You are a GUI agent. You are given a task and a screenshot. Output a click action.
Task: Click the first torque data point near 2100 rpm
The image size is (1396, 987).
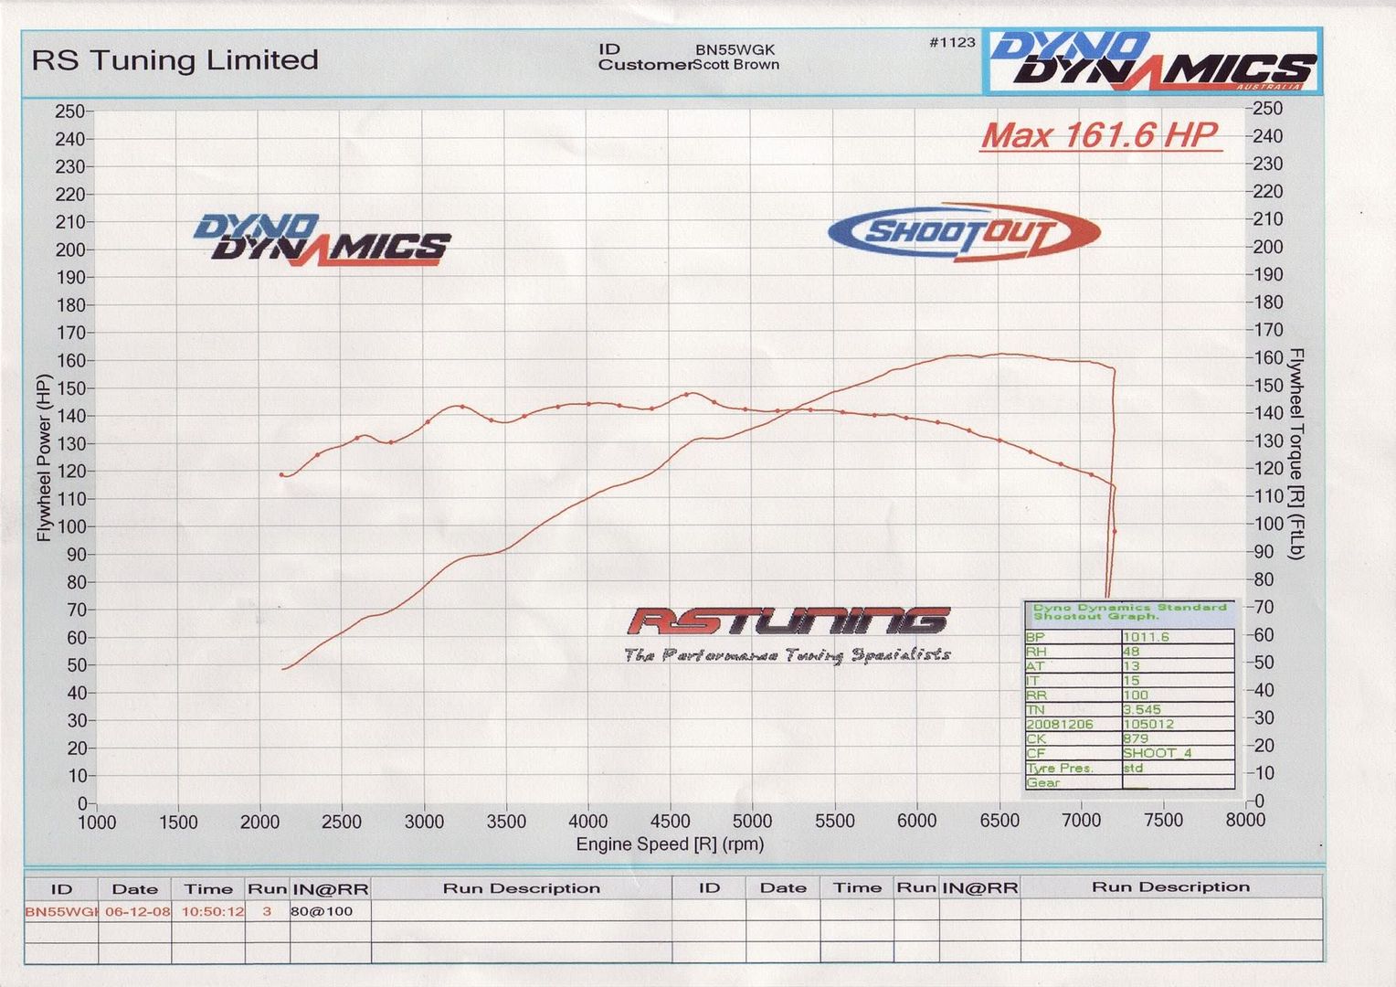(281, 474)
